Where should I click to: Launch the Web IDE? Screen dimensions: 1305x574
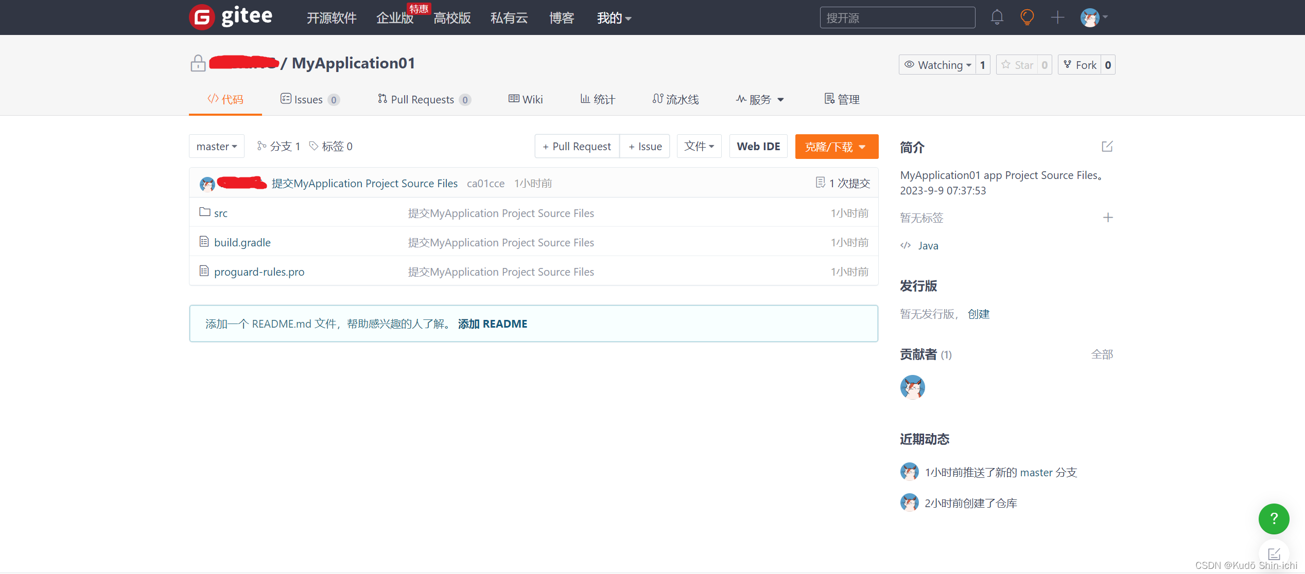pyautogui.click(x=758, y=146)
